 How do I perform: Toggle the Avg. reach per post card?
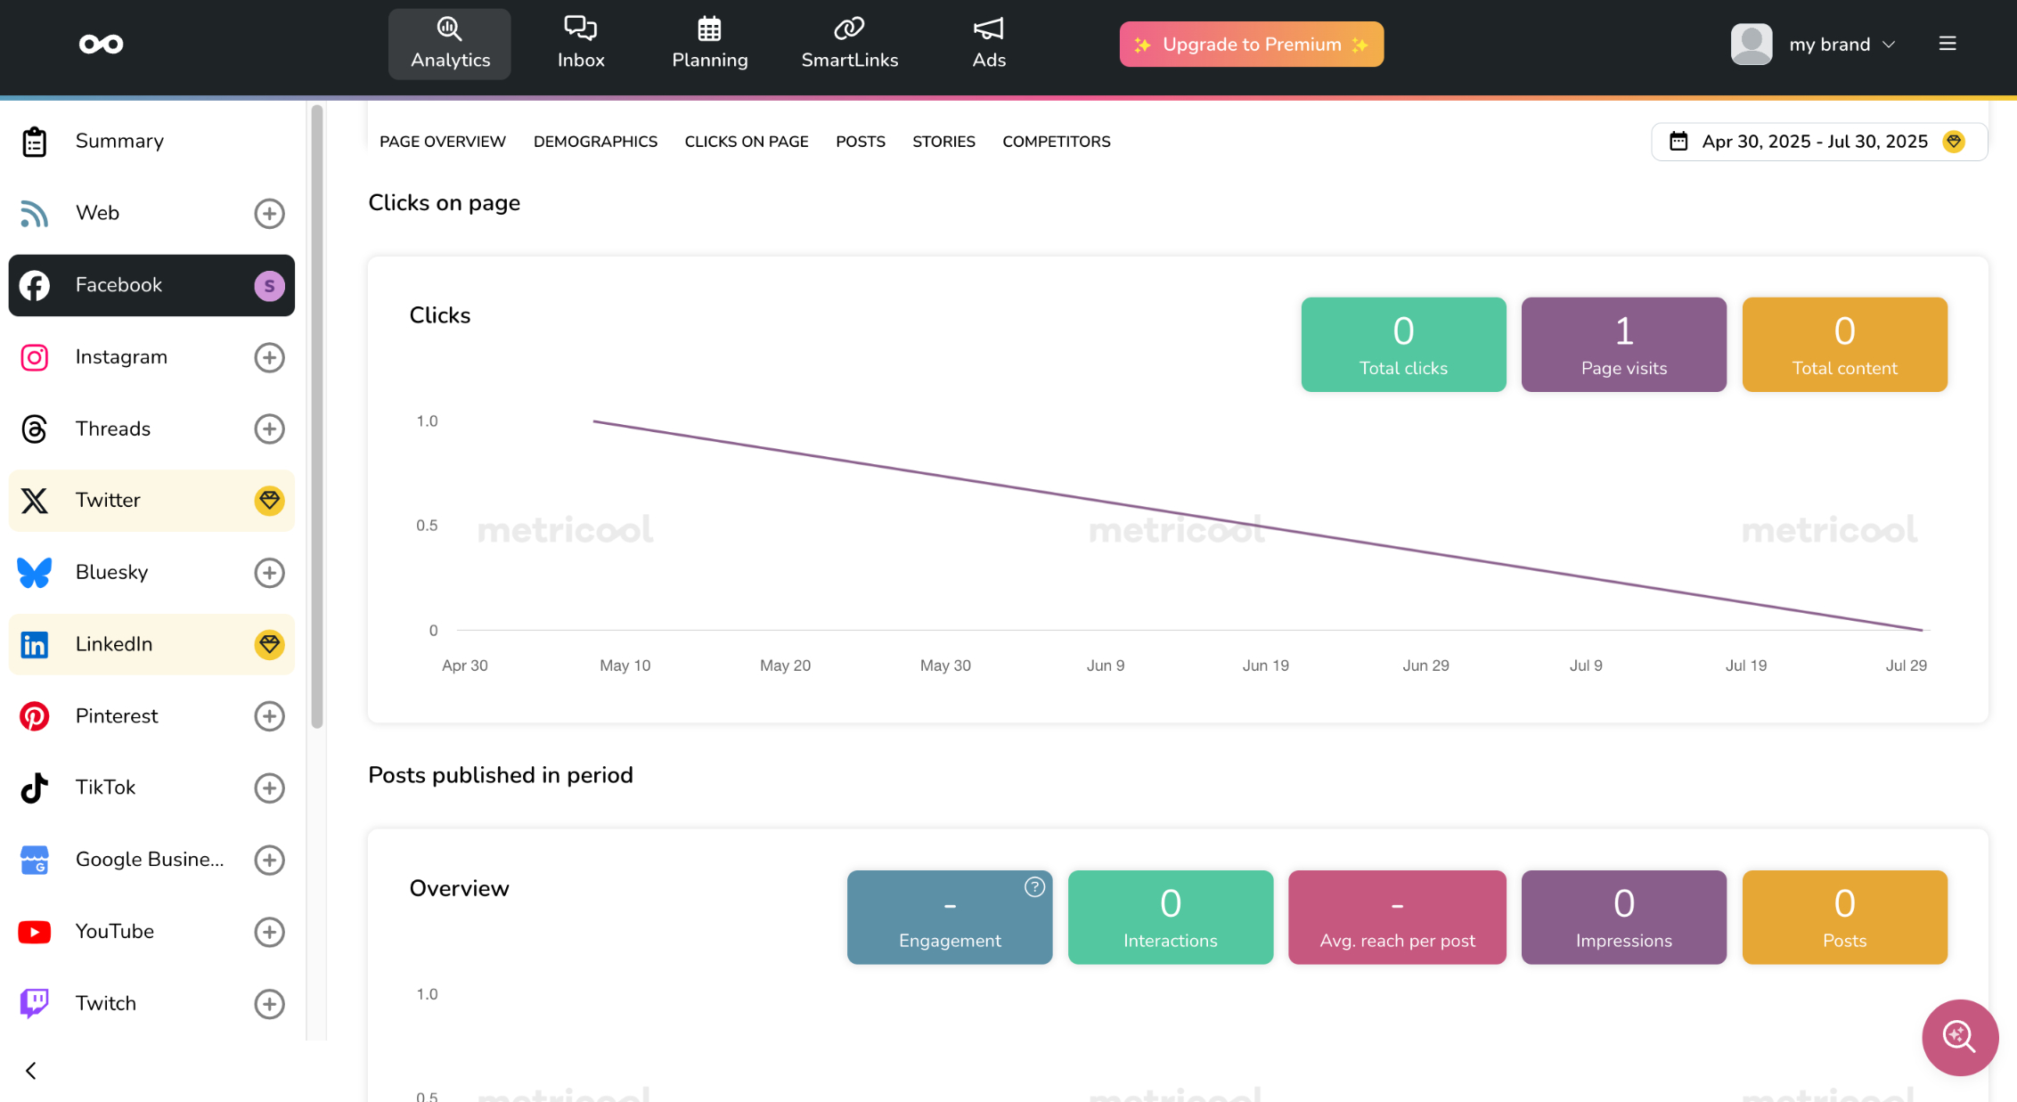click(1397, 918)
